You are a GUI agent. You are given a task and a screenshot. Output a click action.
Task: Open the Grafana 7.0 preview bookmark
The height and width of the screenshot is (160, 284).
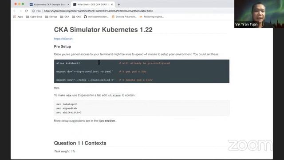[x=124, y=17]
